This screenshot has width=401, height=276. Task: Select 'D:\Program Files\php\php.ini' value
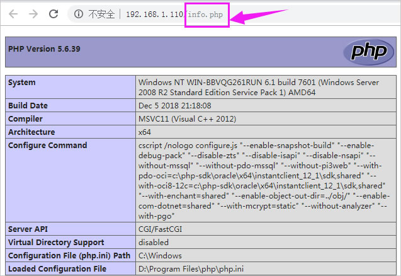click(x=191, y=269)
